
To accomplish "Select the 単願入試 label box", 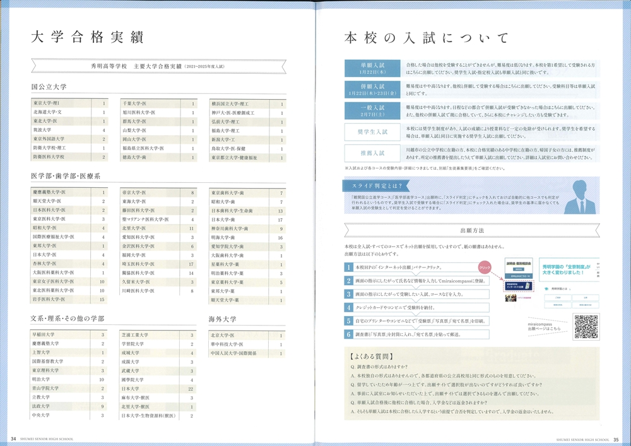I will click(372, 68).
